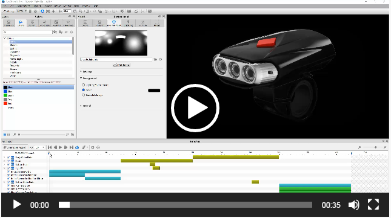Click the Animation Wizard button
Image resolution: width=391 pixels, height=218 pixels.
click(15, 147)
